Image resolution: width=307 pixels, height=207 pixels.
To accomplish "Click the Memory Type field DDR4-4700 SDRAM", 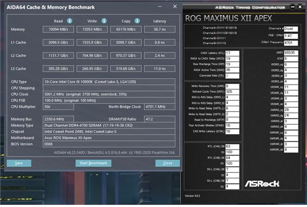I will [x=109, y=125].
